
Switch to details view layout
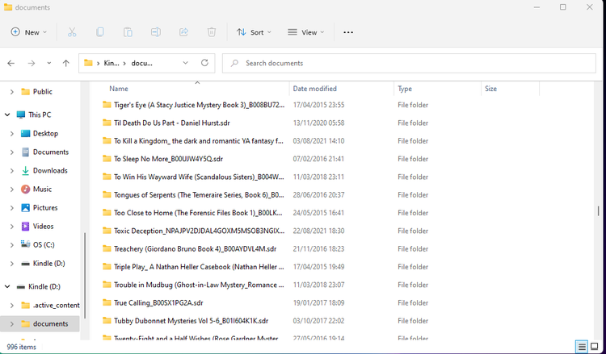pos(581,347)
